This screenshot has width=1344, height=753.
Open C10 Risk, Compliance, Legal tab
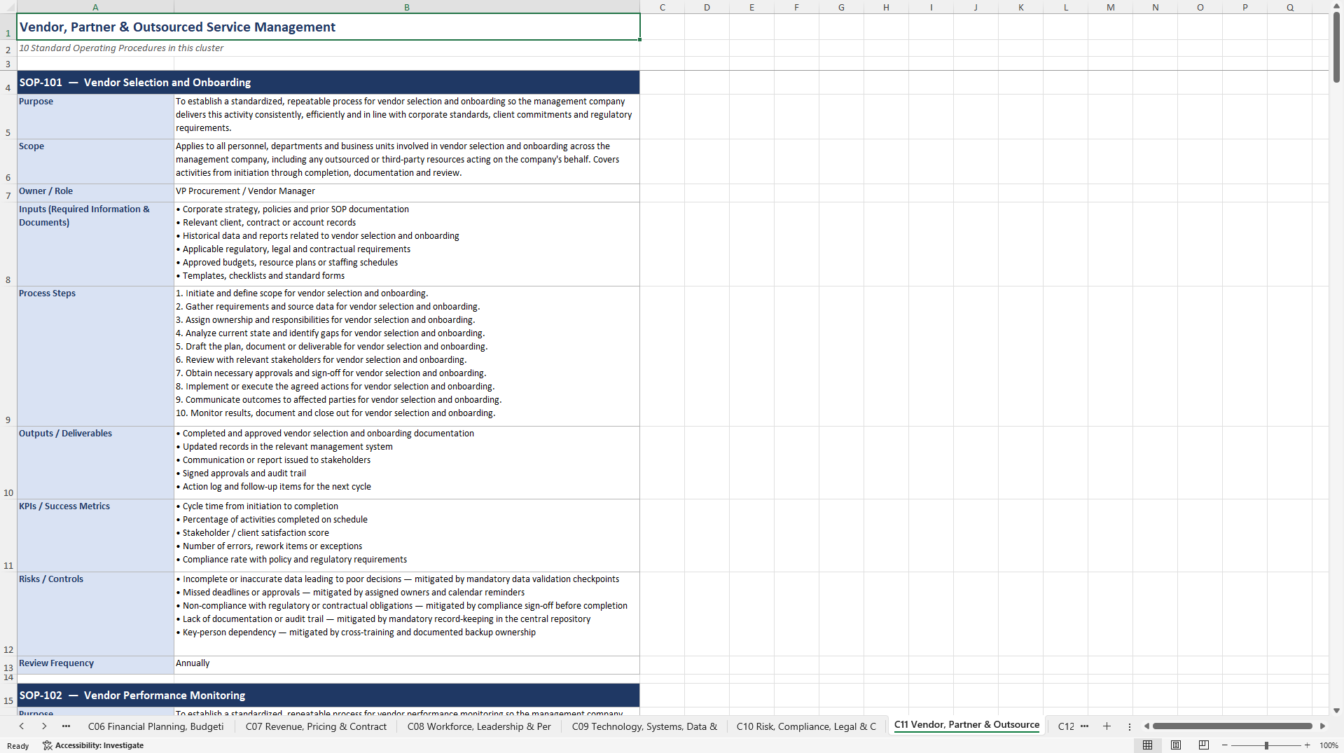(x=806, y=726)
